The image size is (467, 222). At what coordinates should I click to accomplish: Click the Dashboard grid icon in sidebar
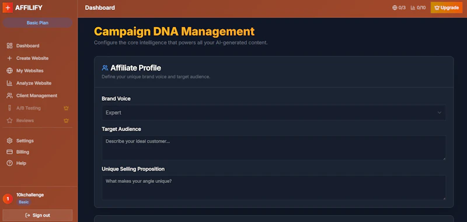(x=9, y=46)
